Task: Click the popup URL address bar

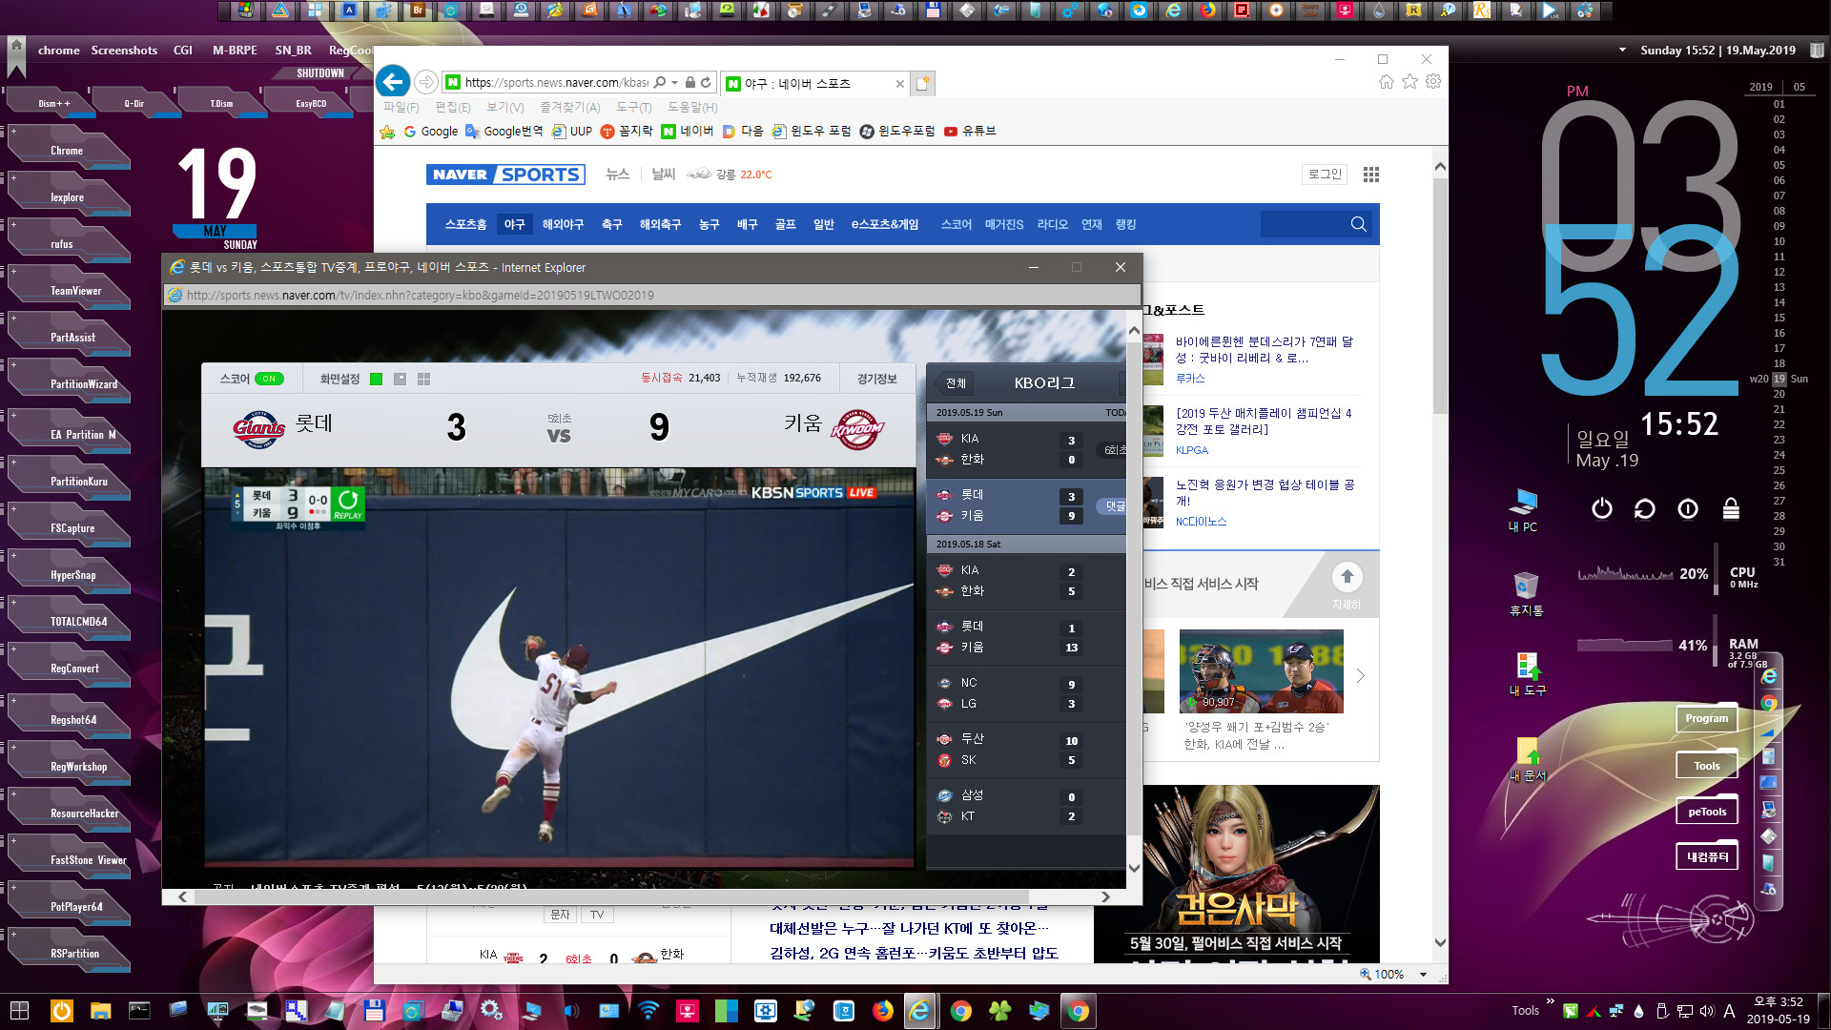Action: [x=652, y=295]
